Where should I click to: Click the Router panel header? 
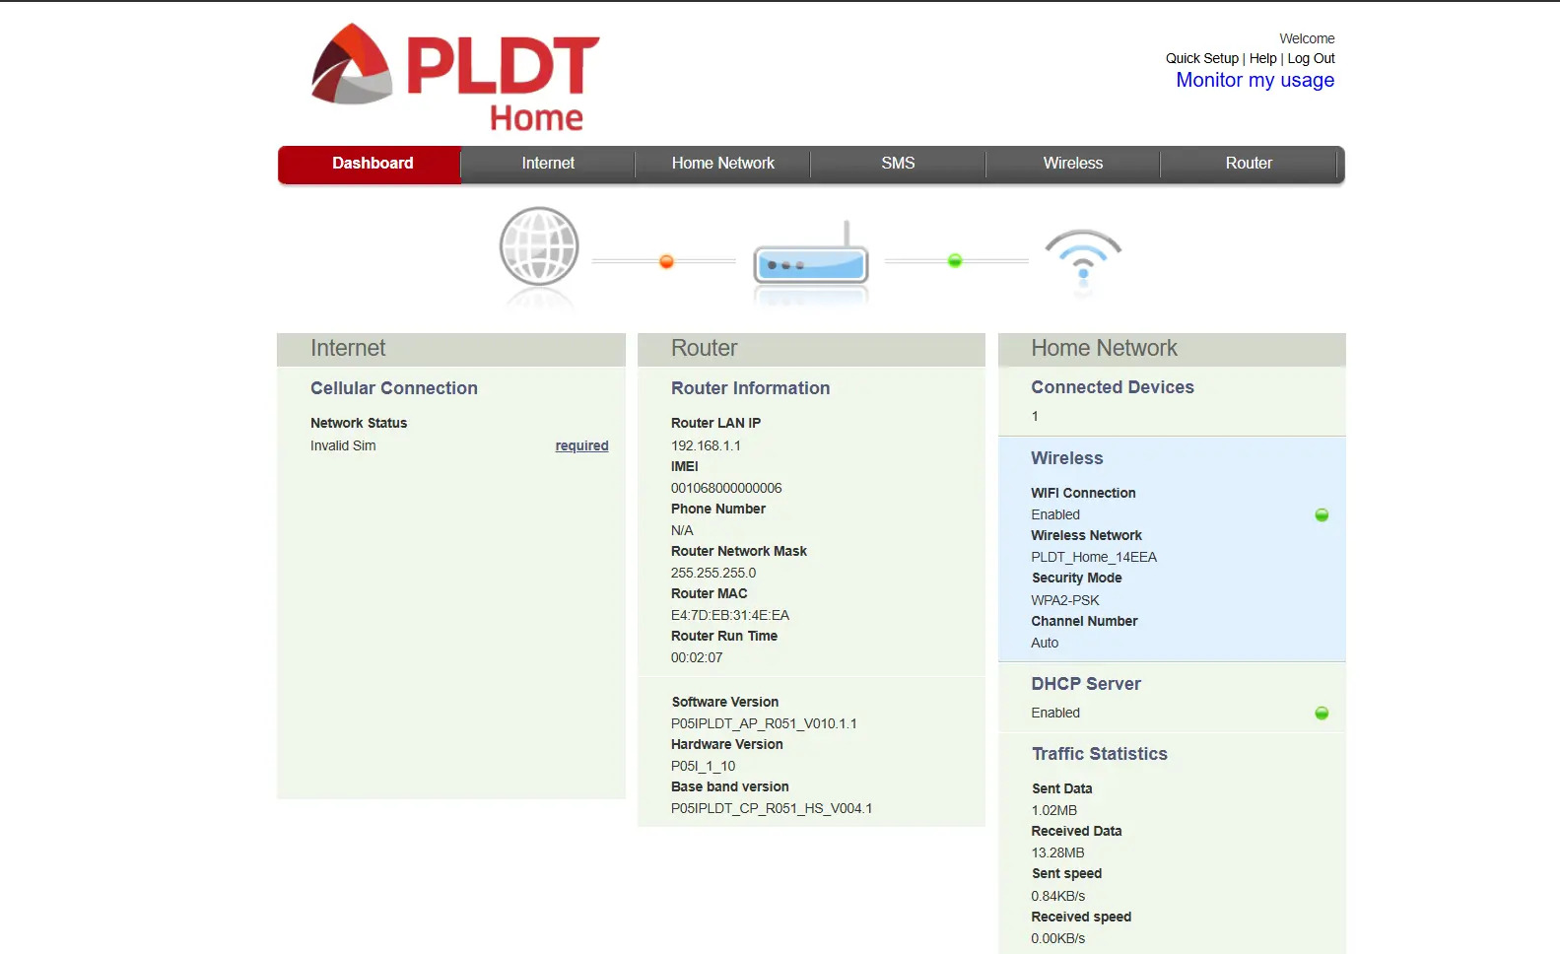point(811,349)
